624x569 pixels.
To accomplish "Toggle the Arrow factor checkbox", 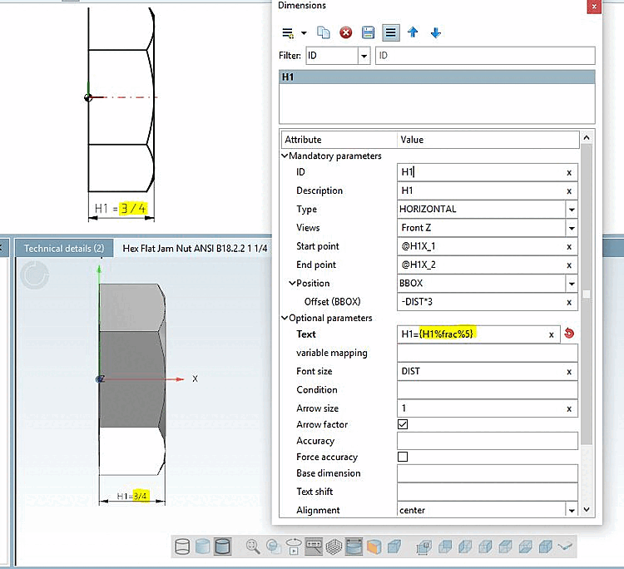I will 404,424.
